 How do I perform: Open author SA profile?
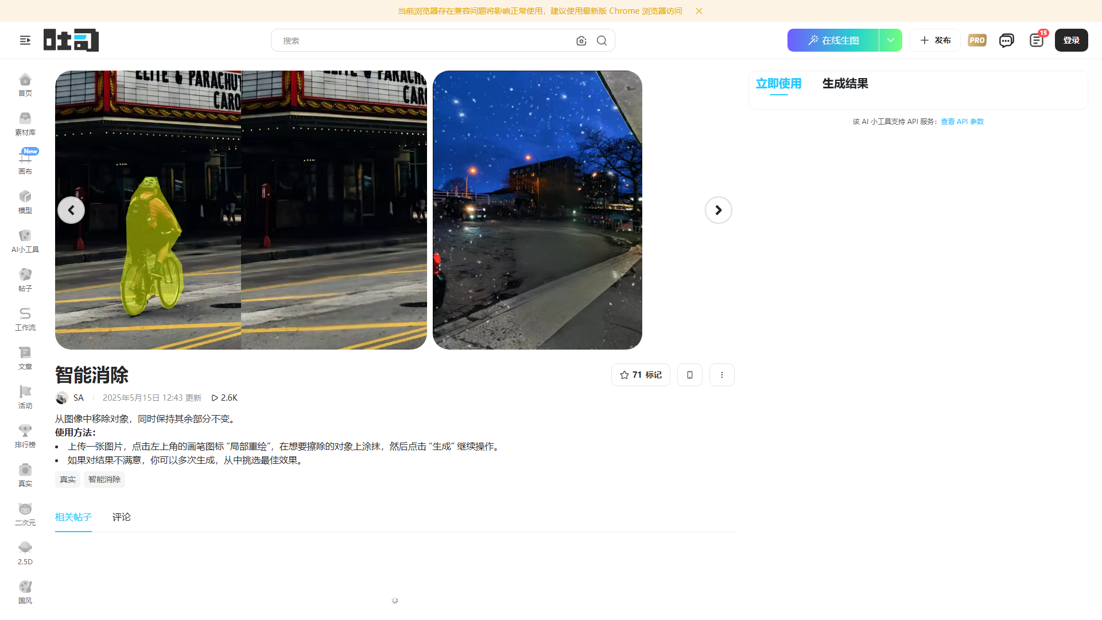pyautogui.click(x=70, y=398)
